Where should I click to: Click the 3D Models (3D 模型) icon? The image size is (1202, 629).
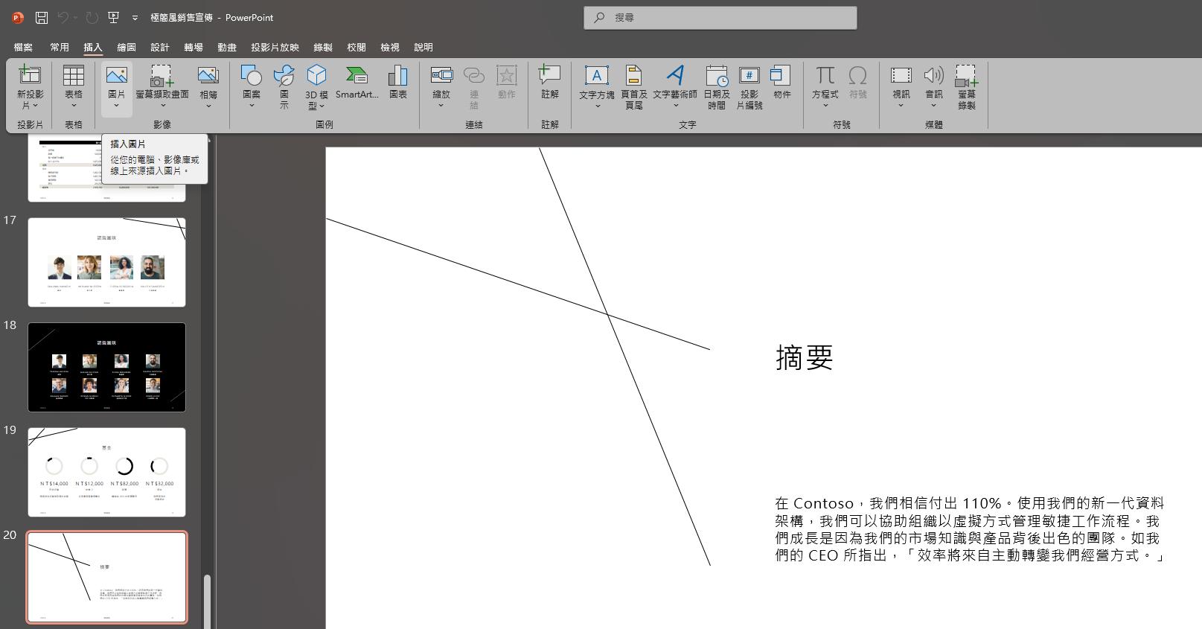[316, 74]
